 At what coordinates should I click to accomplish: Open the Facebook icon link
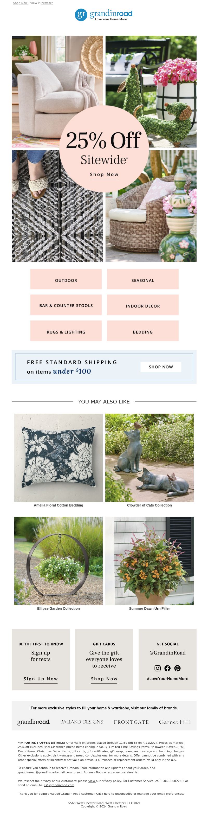[x=167, y=668]
